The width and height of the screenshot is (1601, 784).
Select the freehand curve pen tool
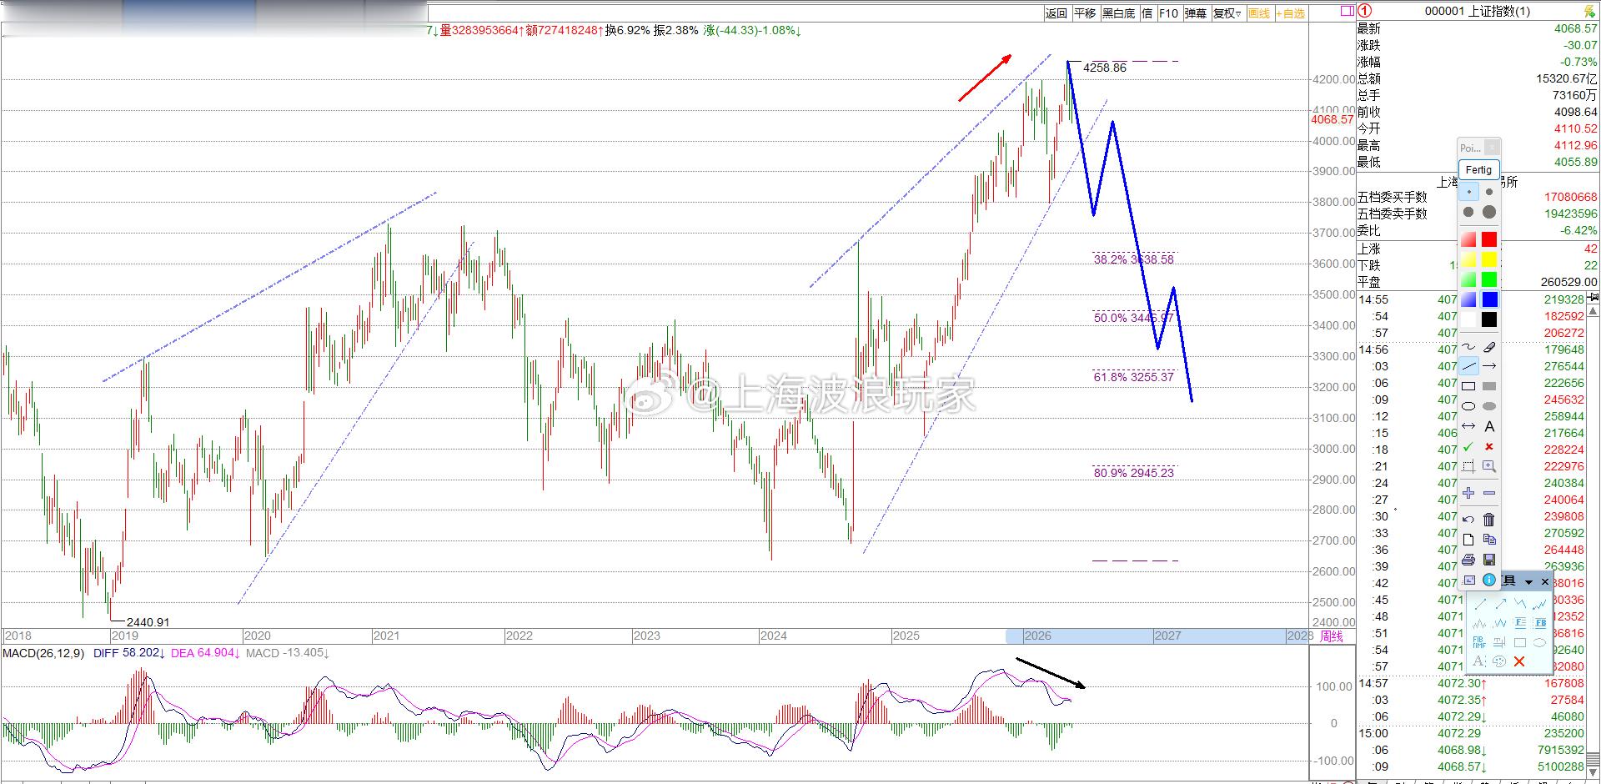pos(1468,347)
